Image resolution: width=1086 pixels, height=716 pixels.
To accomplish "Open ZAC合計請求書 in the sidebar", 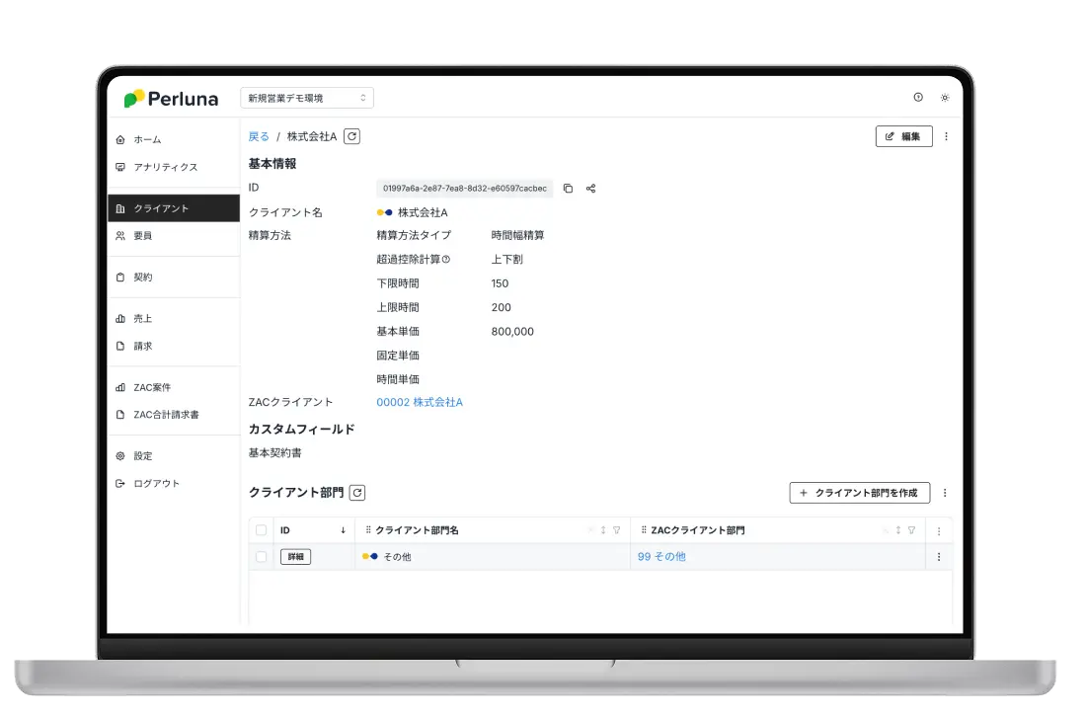I will point(166,415).
